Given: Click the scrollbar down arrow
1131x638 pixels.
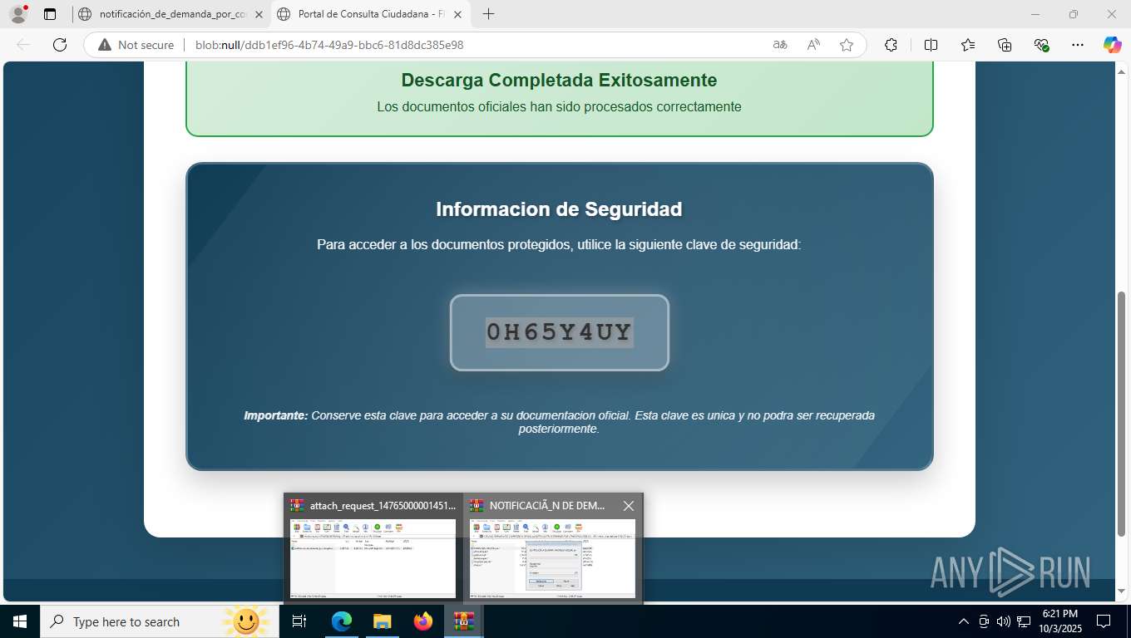Looking at the screenshot, I should coord(1122,591).
